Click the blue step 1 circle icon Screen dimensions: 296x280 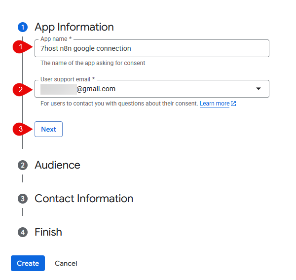coord(23,27)
